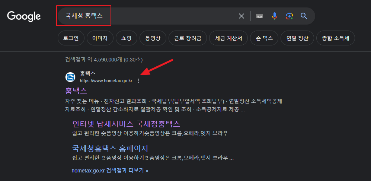Start voice search with the microphone icon
This screenshot has height=181, width=371.
(x=275, y=16)
